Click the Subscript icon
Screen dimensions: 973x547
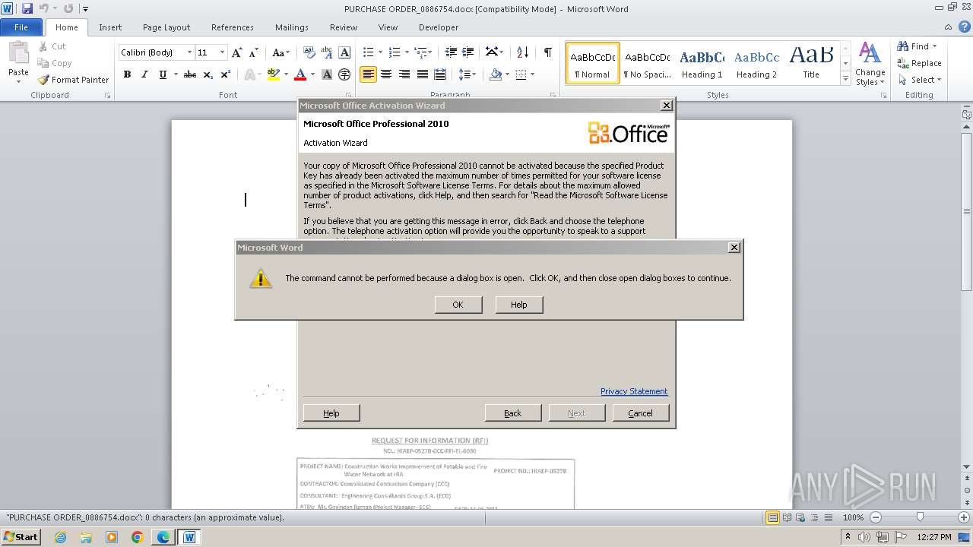pos(208,74)
